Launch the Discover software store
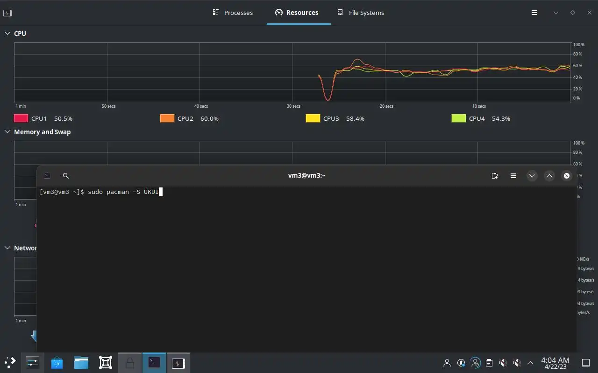Screen dimensions: 598x373 tap(57, 362)
